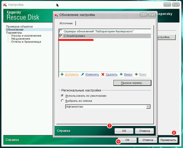Click the 'Удалить' link
The width and height of the screenshot is (183, 148).
click(x=111, y=74)
